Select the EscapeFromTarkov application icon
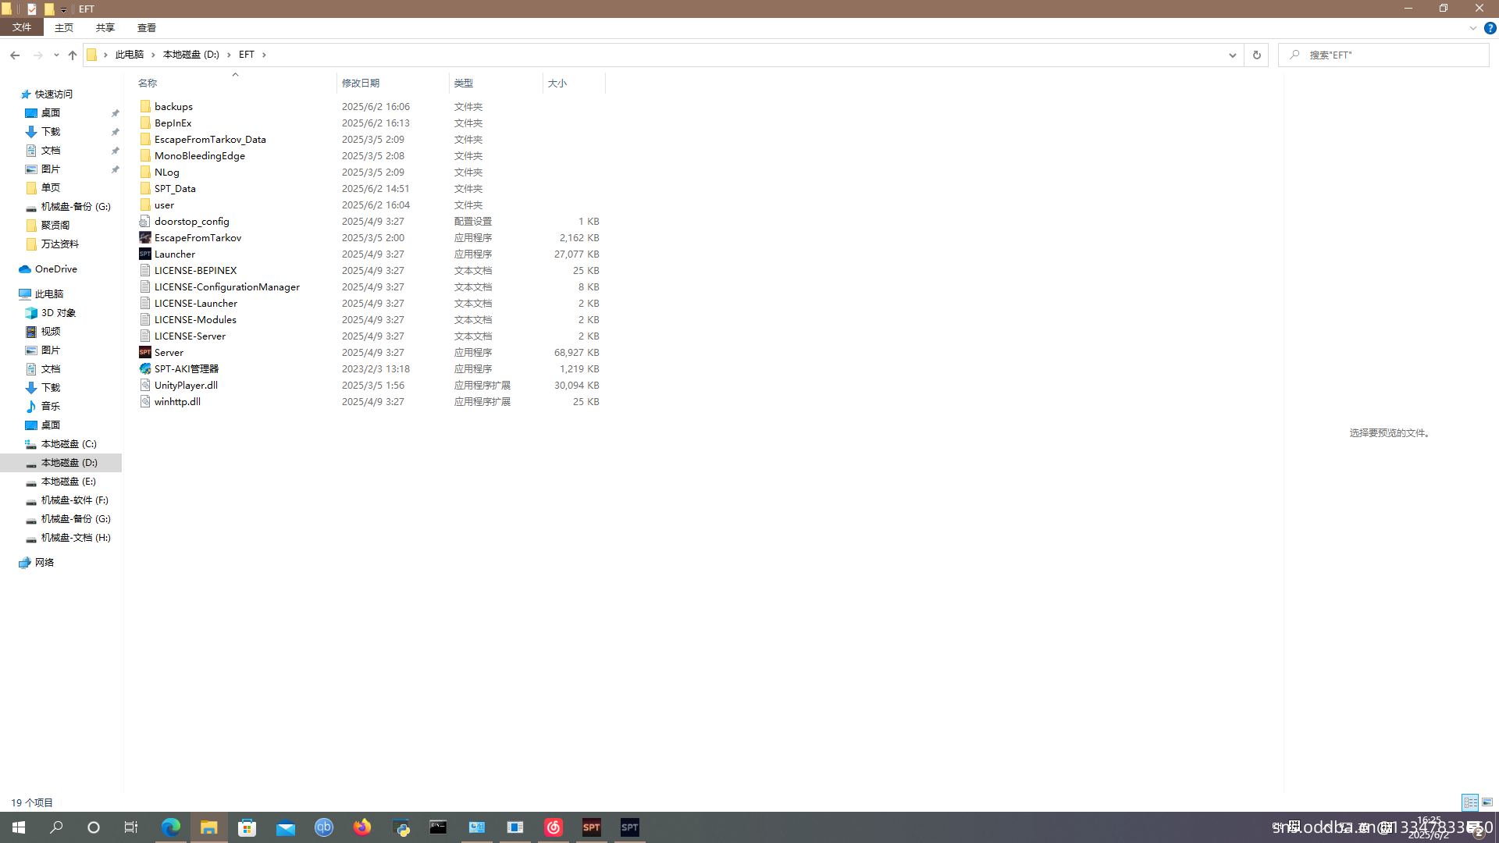This screenshot has width=1499, height=843. click(145, 237)
